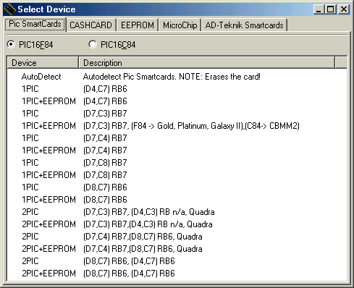This screenshot has width=354, height=288.
Task: Close the Select Device window
Action: click(344, 9)
